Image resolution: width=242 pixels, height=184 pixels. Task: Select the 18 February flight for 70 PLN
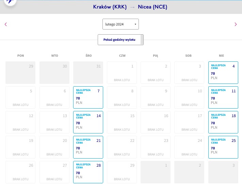tap(223, 122)
